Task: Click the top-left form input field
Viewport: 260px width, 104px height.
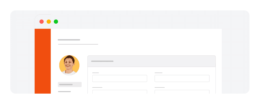Action: 120,79
